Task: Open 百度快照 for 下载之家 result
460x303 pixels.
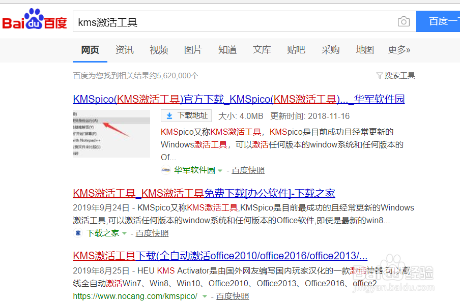Action: [152, 233]
